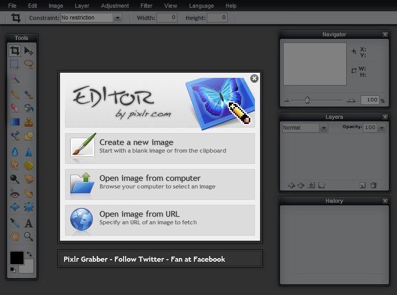This screenshot has width=397, height=295.
Task: Select the Type text tool
Action: pos(29,223)
